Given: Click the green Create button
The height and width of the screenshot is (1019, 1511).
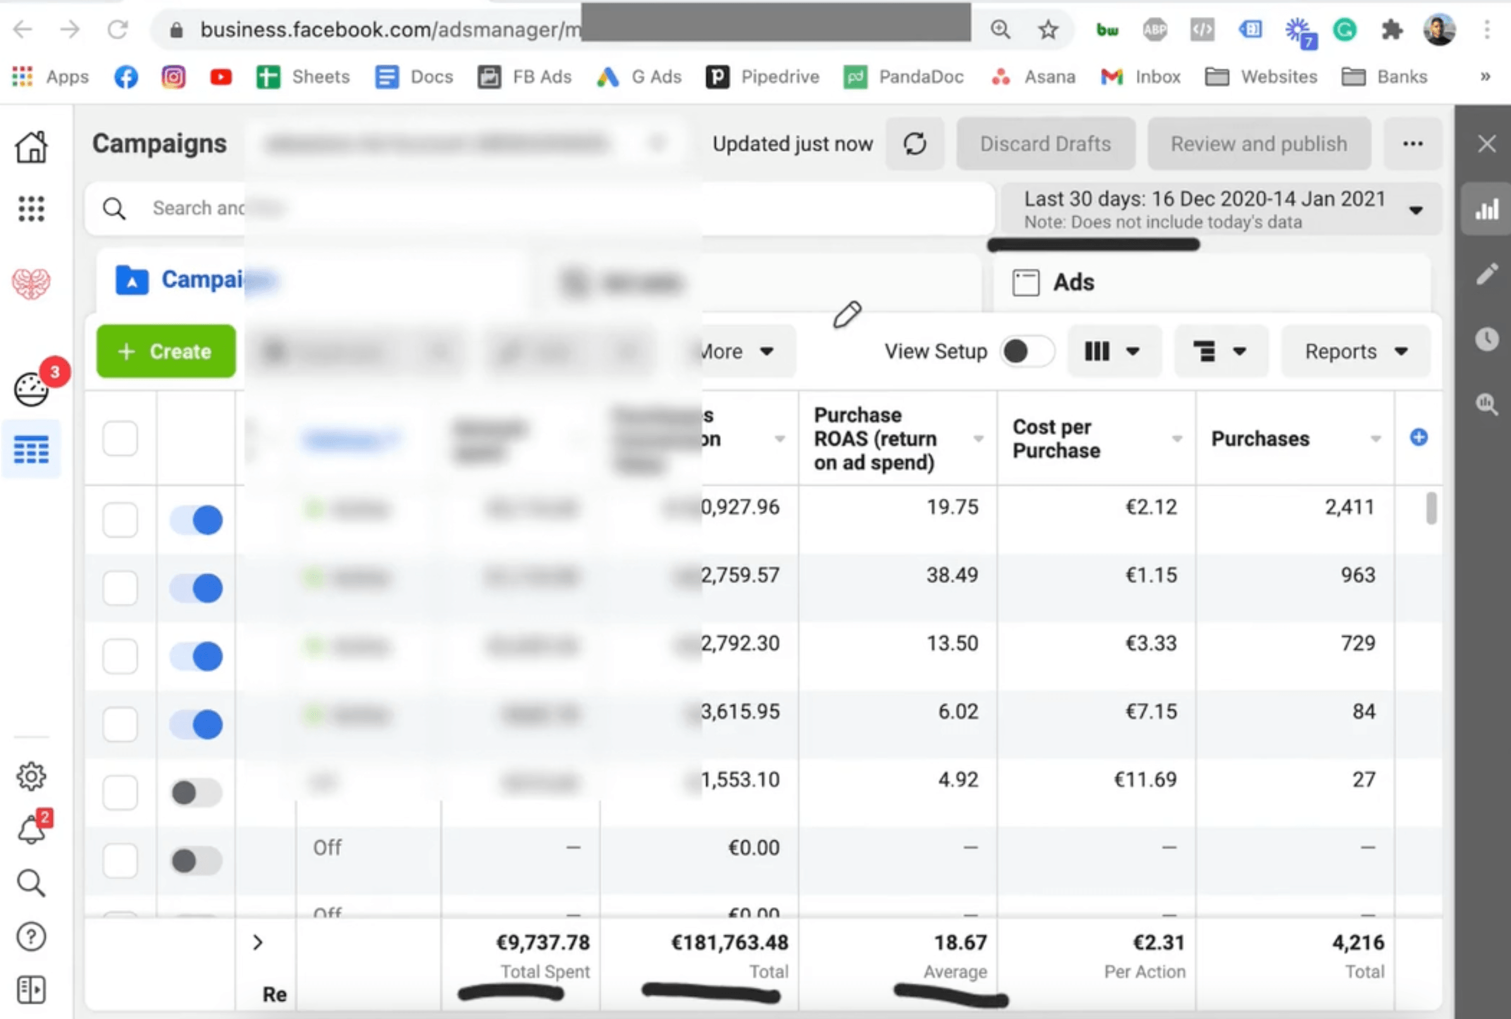Looking at the screenshot, I should [x=166, y=351].
